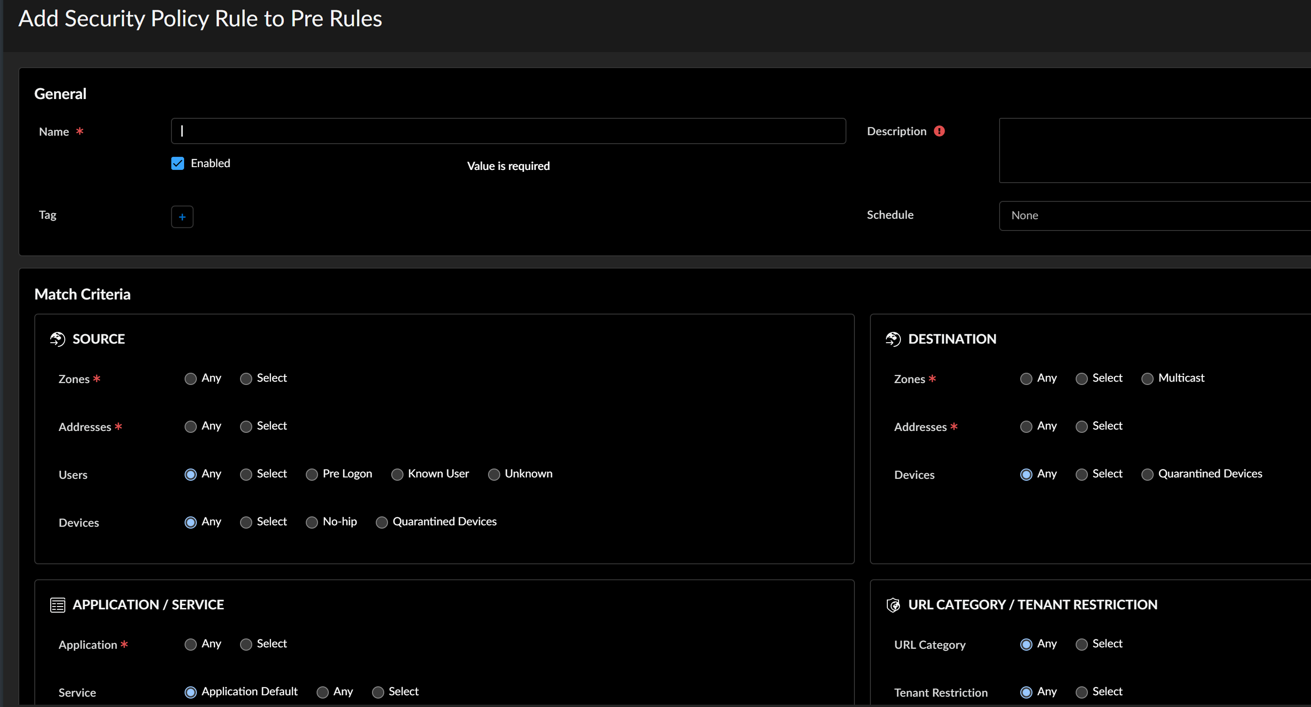The height and width of the screenshot is (707, 1311).
Task: Click the Source section globe icon
Action: tap(57, 339)
